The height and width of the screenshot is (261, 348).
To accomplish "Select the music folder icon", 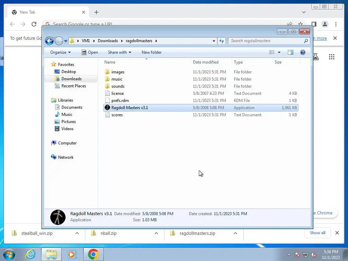I will click(107, 79).
